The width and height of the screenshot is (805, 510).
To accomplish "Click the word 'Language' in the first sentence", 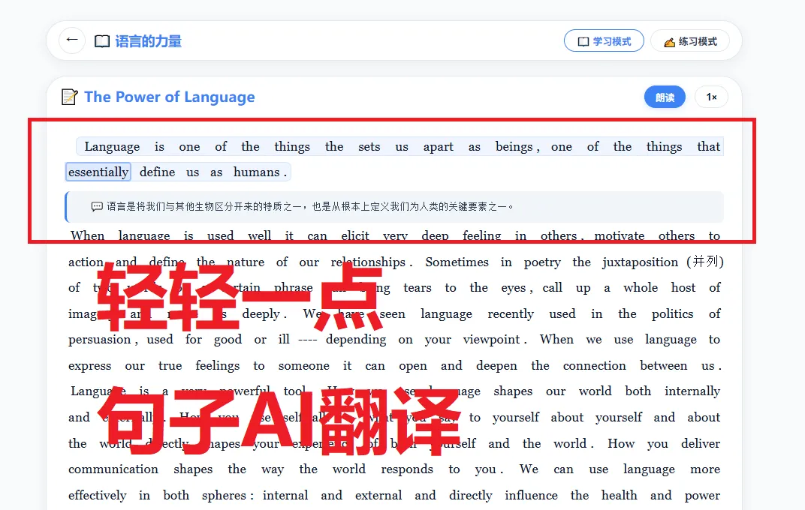I will [x=112, y=147].
